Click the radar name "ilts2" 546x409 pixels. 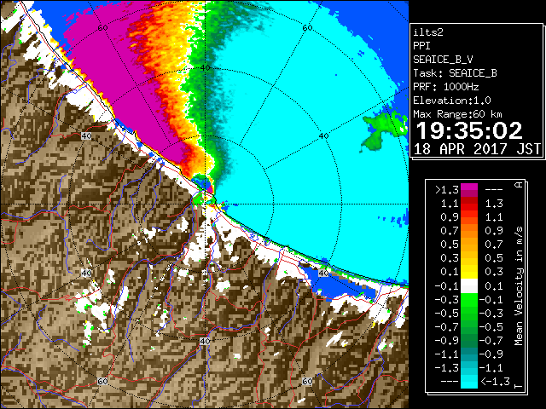[x=428, y=32]
